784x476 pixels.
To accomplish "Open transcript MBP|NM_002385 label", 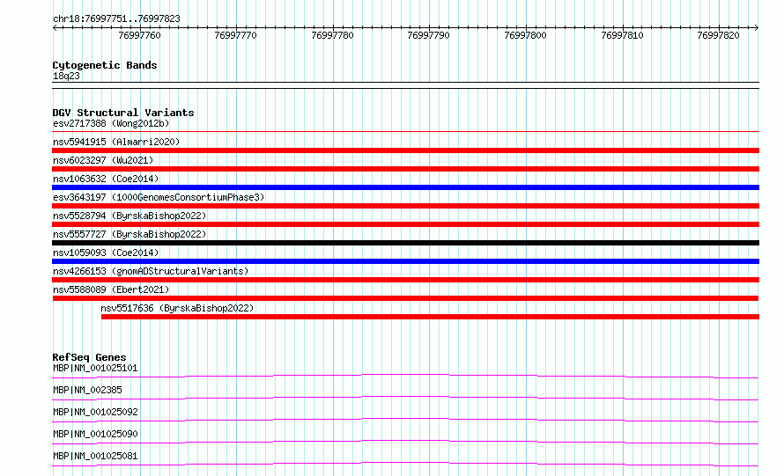I will (x=87, y=390).
